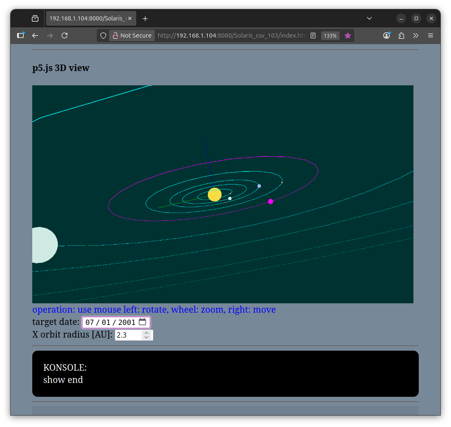Select the 192.168.1.104:8080/Solaris tab

coord(91,18)
